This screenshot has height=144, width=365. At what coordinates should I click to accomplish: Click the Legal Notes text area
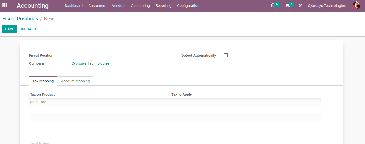[x=181, y=142]
